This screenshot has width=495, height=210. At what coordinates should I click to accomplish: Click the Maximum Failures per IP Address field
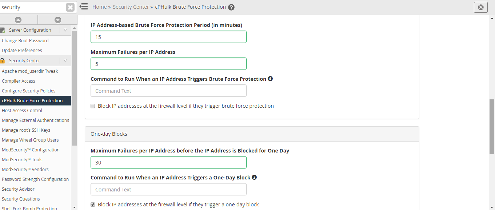coord(168,64)
